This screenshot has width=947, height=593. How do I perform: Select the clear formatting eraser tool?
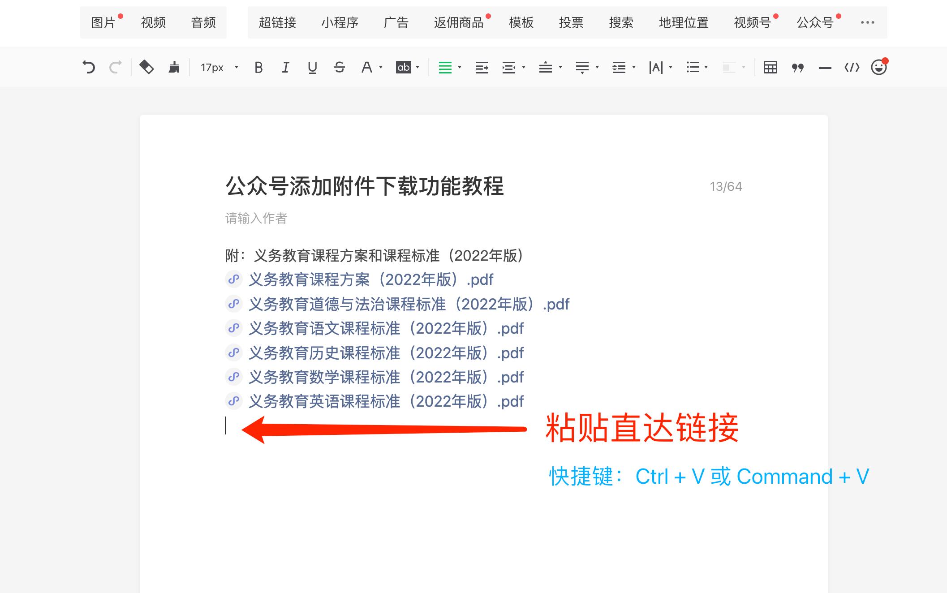click(146, 67)
